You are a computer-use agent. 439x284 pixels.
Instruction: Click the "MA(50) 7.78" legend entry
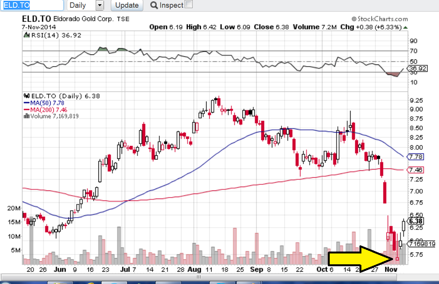click(47, 103)
